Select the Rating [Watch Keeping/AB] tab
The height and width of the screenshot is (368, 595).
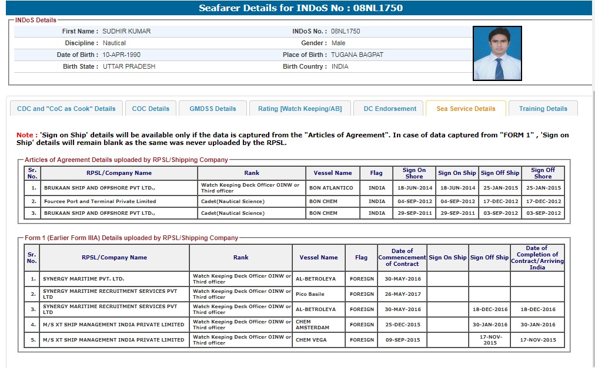click(300, 109)
